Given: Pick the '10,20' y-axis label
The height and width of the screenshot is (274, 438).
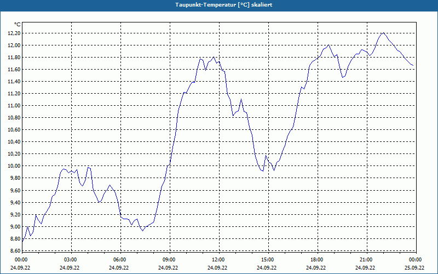Looking at the screenshot, I should pos(14,154).
